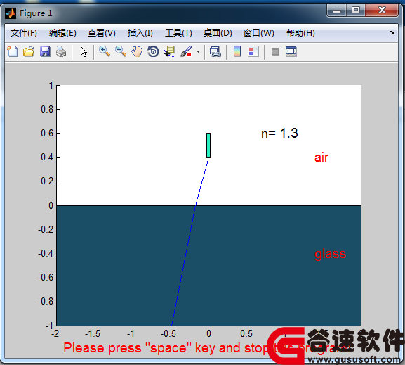Image resolution: width=405 pixels, height=365 pixels.
Task: Click the Show Plot Tools icon
Action: (291, 51)
